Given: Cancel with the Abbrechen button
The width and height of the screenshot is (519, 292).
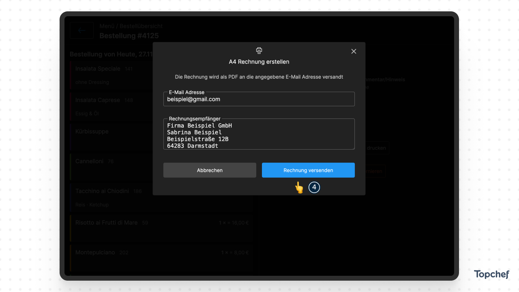Looking at the screenshot, I should [210, 170].
